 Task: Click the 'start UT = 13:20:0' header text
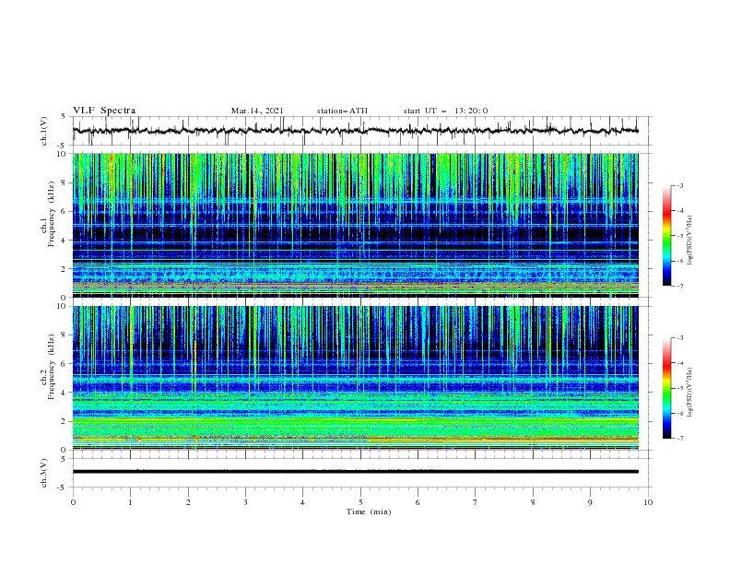pyautogui.click(x=445, y=111)
